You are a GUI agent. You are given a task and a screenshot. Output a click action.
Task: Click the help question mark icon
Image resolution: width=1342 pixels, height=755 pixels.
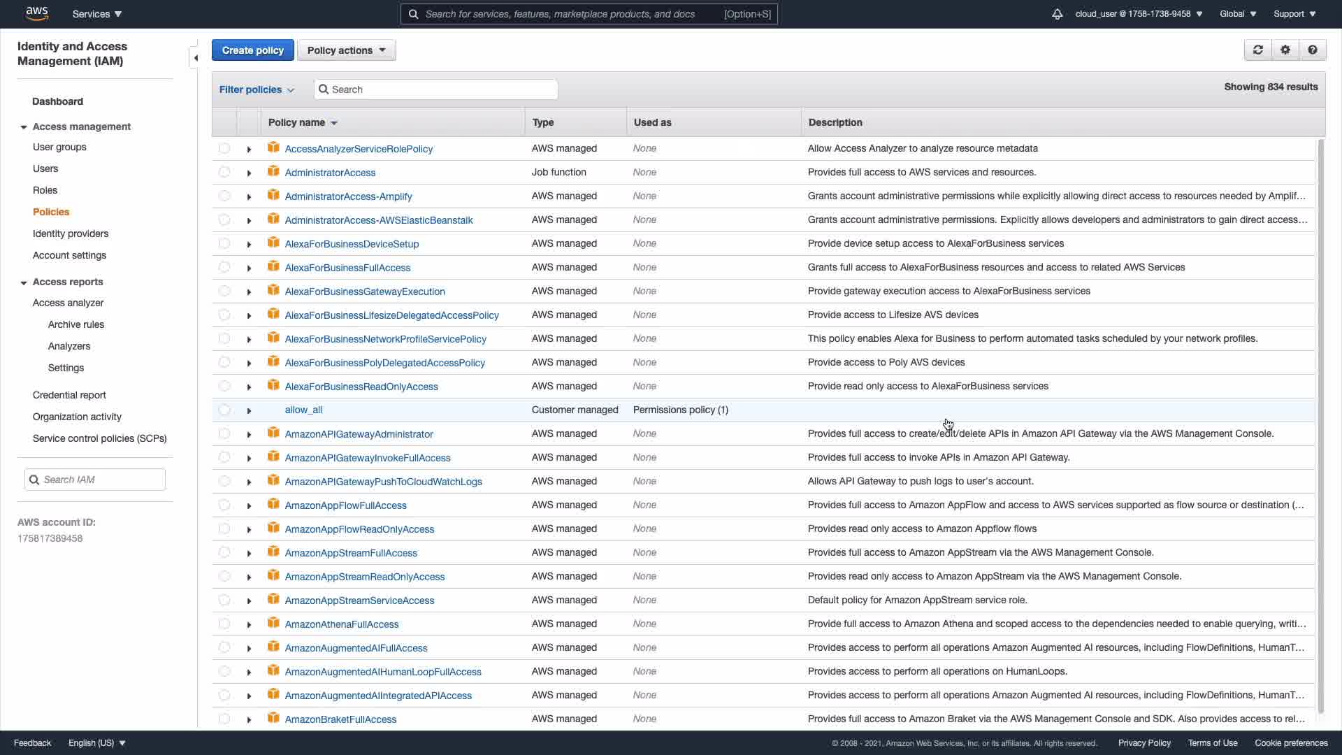point(1312,50)
